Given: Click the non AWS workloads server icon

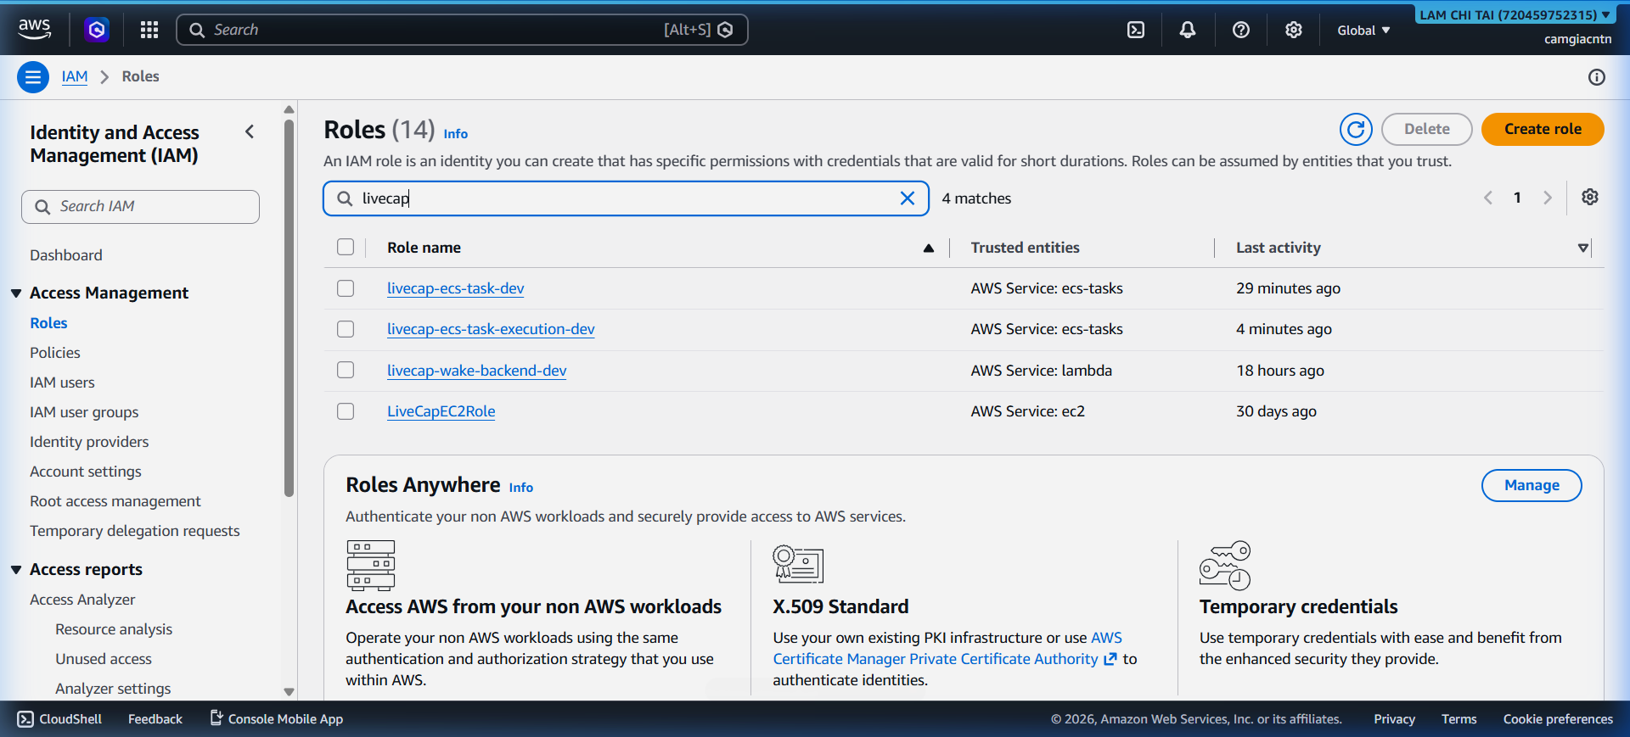Looking at the screenshot, I should tap(371, 565).
